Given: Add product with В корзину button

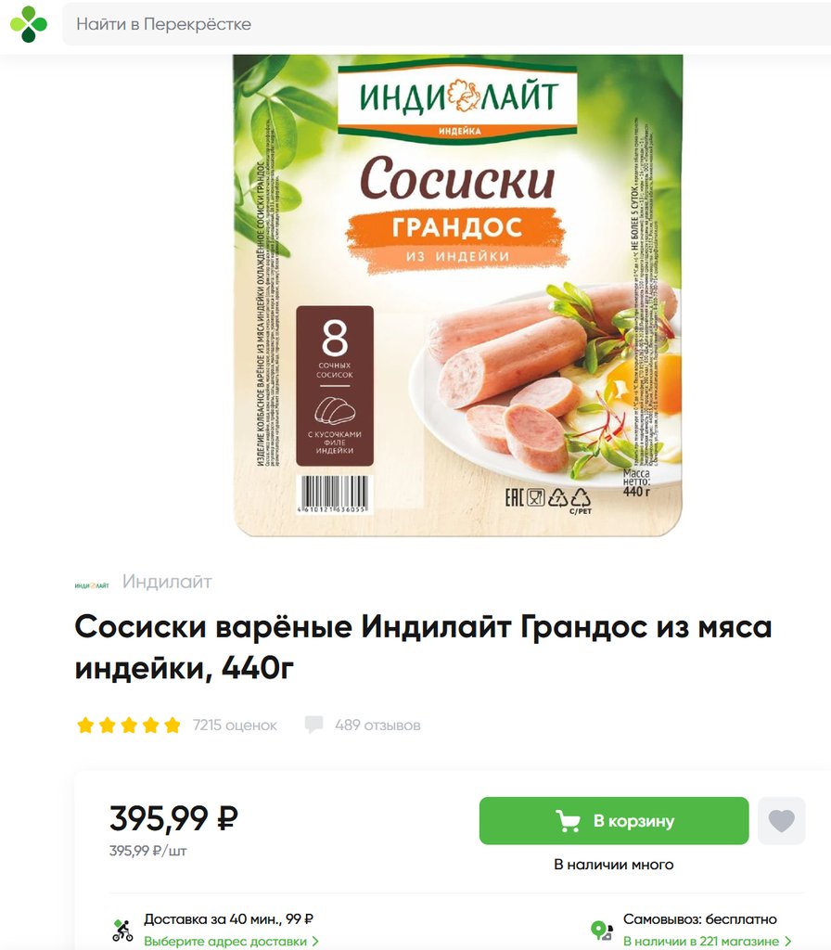Looking at the screenshot, I should click(x=614, y=821).
